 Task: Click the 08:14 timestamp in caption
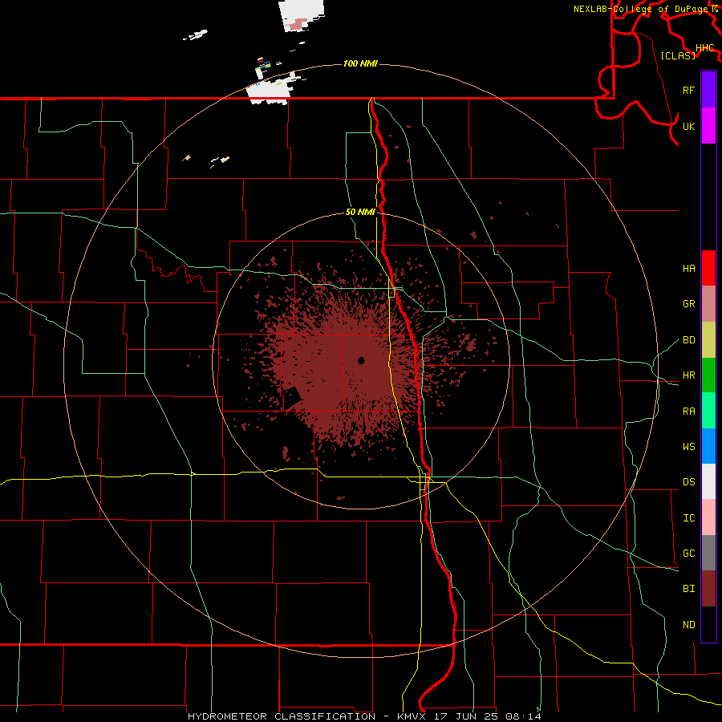(x=522, y=716)
